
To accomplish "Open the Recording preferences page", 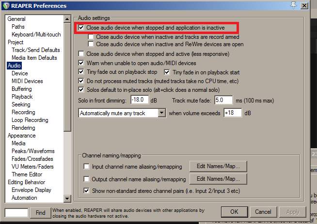I will [23, 112].
